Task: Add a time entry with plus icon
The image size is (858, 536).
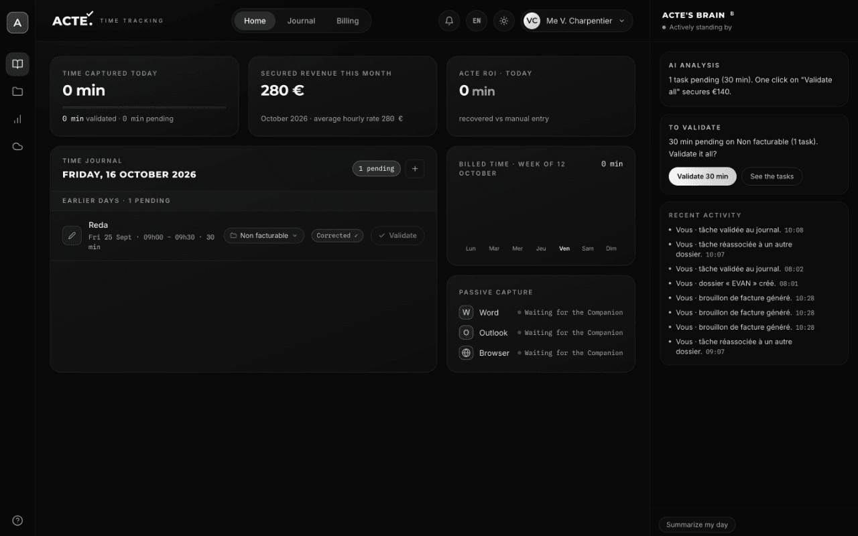Action: coord(415,169)
